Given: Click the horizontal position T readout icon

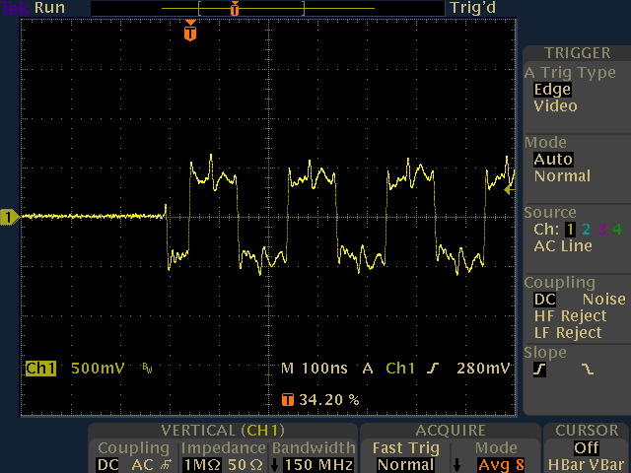Looking at the screenshot, I should (x=288, y=400).
